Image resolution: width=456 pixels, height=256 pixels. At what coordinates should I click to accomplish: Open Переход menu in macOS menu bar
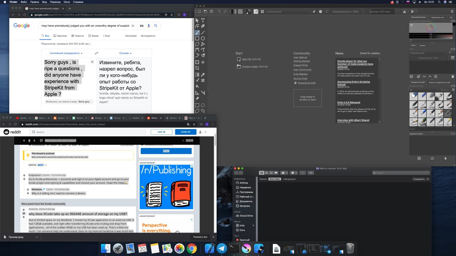55,2
